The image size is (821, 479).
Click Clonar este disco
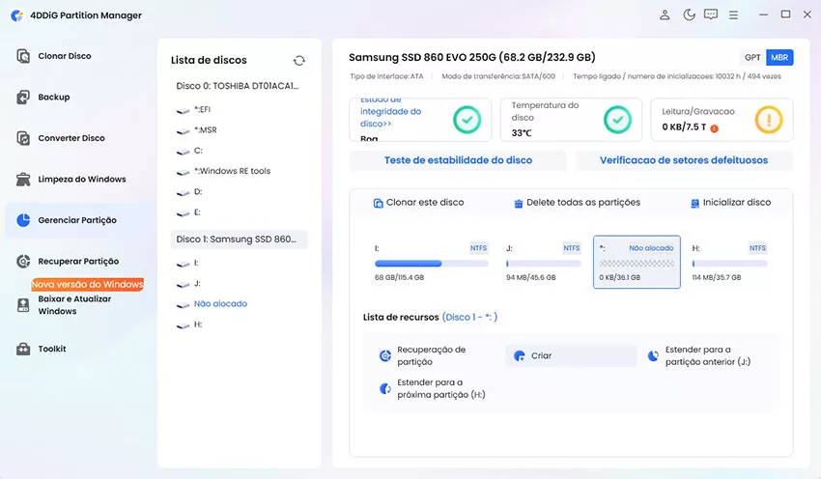418,203
